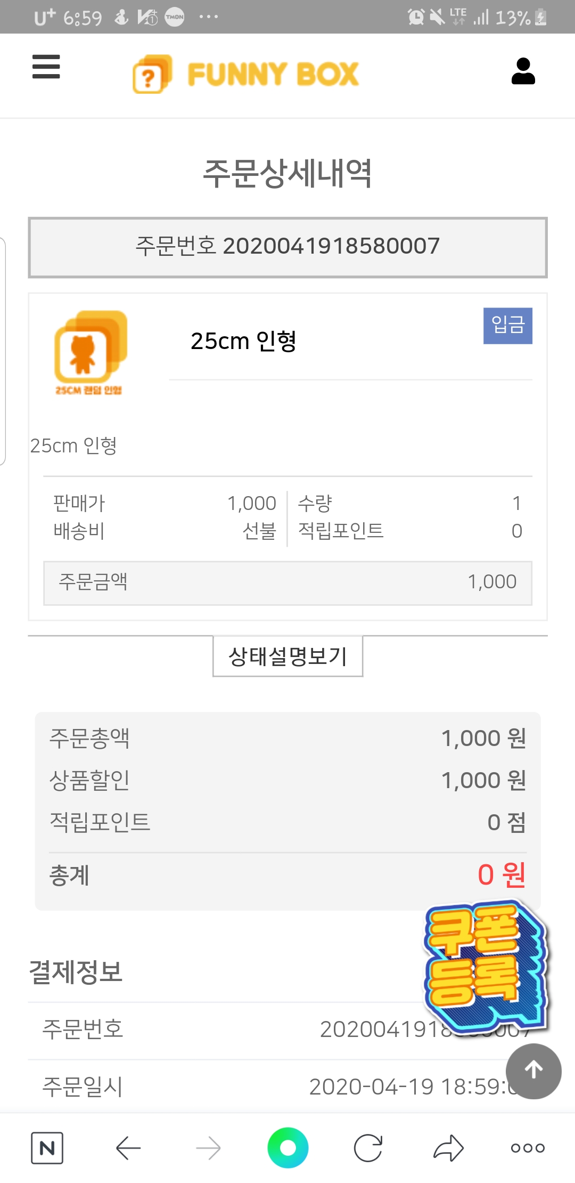This screenshot has width=575, height=1183.
Task: Tap the blue 입금 status badge
Action: click(x=507, y=326)
